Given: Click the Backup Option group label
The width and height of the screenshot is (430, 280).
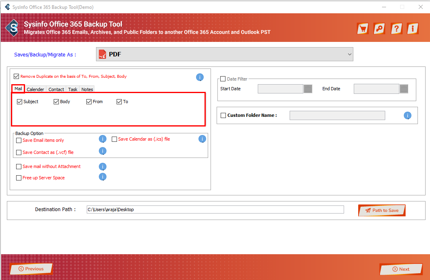Looking at the screenshot, I should (x=29, y=133).
